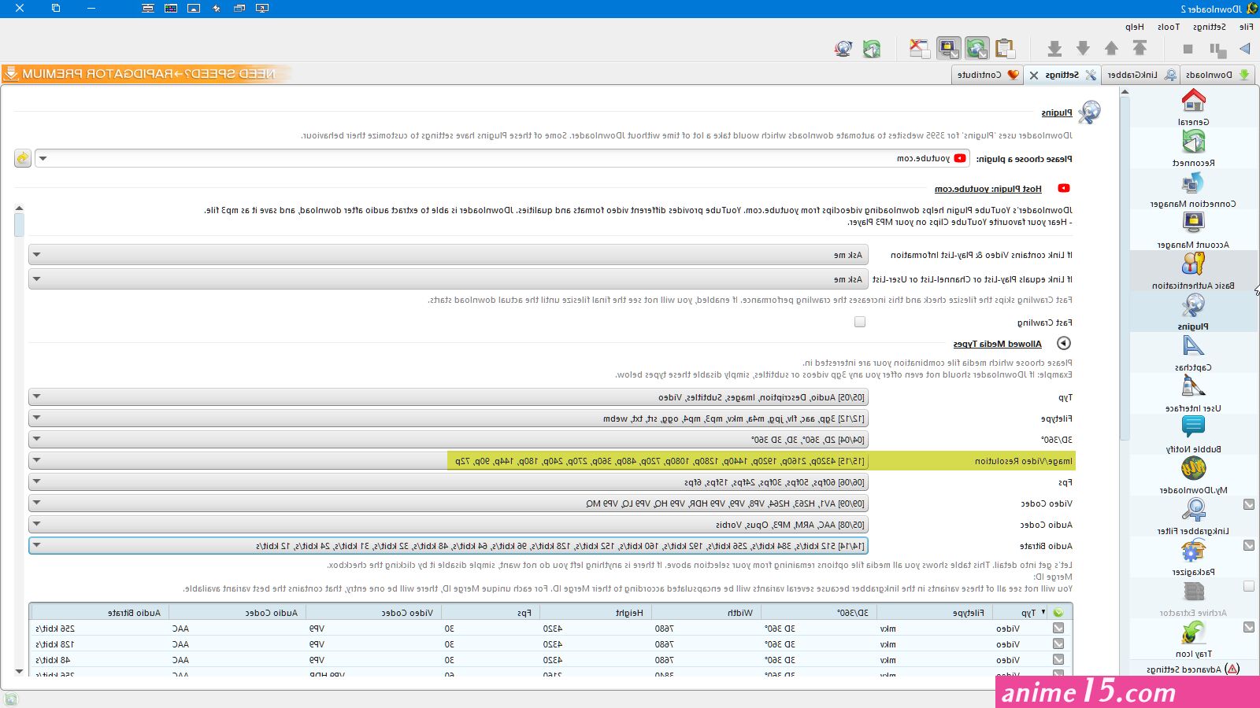Toggle the Fast Crawling checkbox

[860, 322]
